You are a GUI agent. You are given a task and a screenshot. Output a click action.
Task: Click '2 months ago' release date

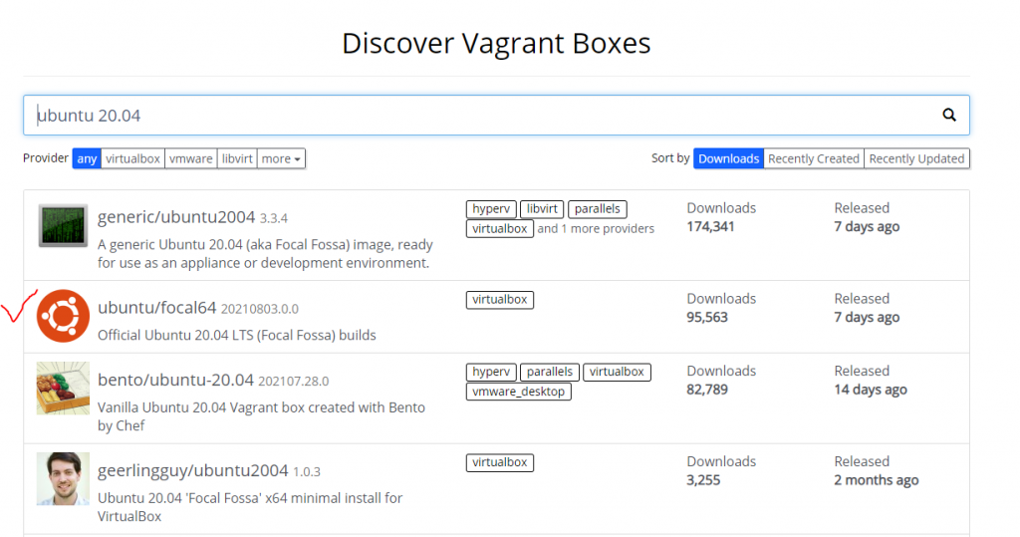pyautogui.click(x=877, y=480)
